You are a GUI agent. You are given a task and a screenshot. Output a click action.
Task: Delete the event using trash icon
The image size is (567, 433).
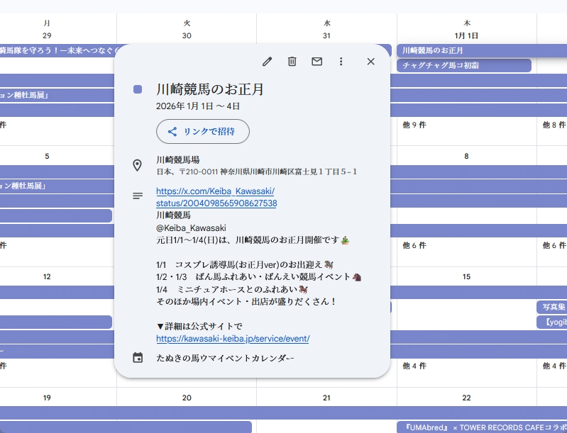(x=292, y=62)
